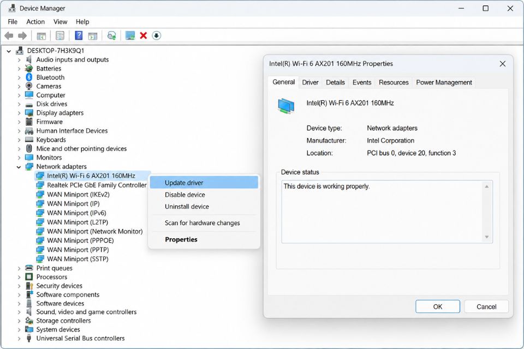Choose Disable device from context menu
This screenshot has width=524, height=349.
(204, 195)
